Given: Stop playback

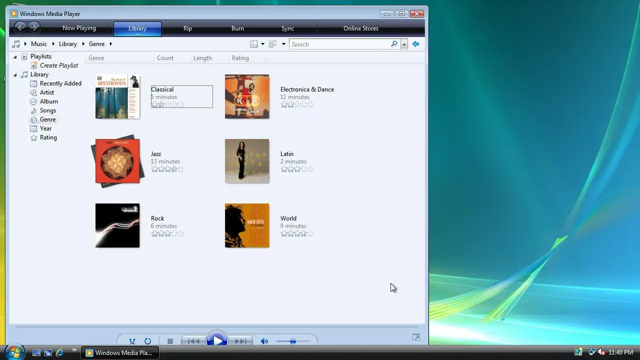Looking at the screenshot, I should tap(170, 341).
